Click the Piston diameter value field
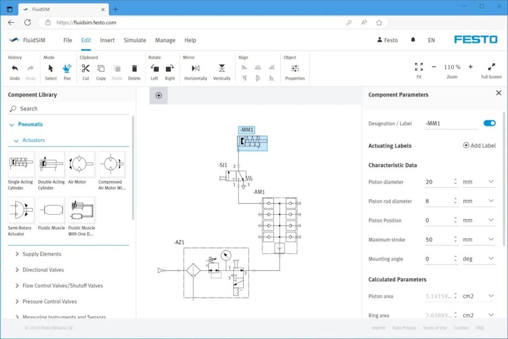Screen dimensions: 508x339 point(438,182)
